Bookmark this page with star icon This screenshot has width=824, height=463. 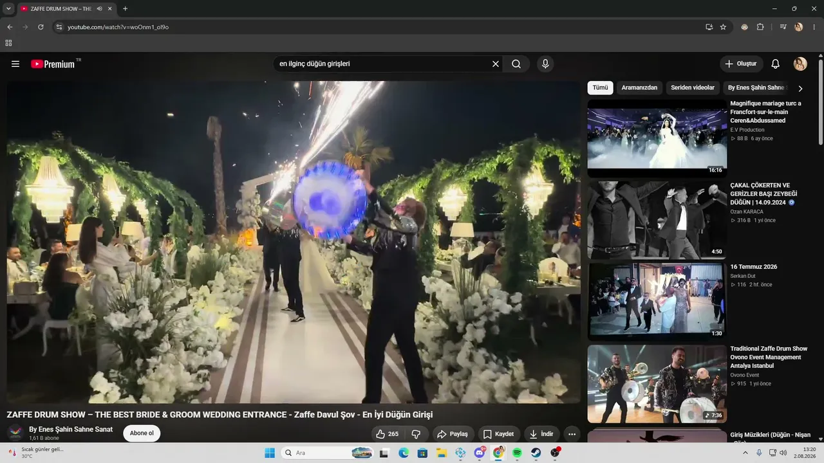tap(723, 27)
